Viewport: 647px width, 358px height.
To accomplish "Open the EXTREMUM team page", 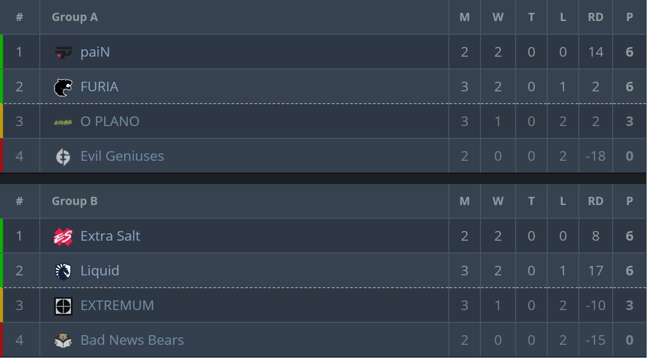I will click(117, 305).
